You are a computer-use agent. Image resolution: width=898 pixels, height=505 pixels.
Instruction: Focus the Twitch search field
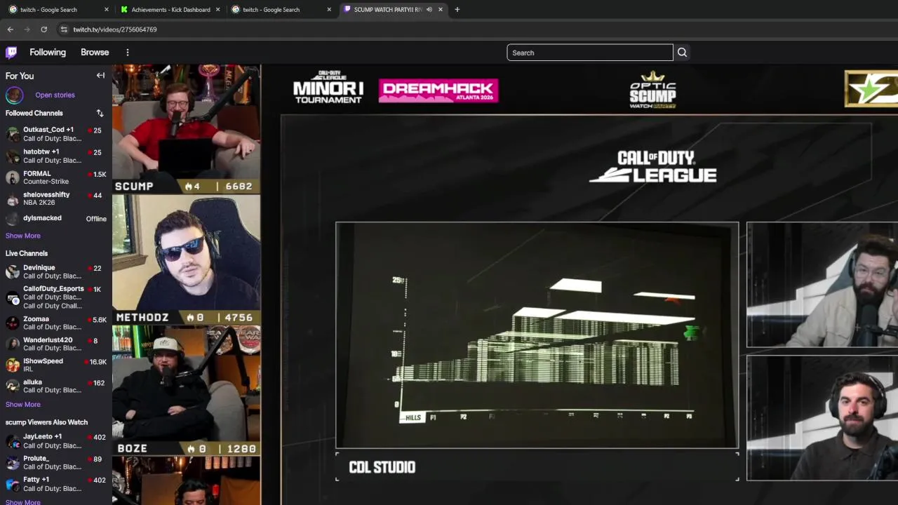pos(589,53)
